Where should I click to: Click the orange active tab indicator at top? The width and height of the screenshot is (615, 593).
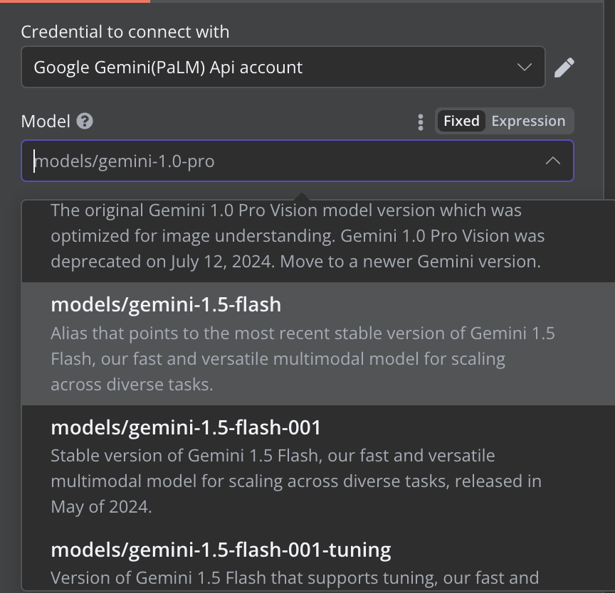(x=75, y=1)
